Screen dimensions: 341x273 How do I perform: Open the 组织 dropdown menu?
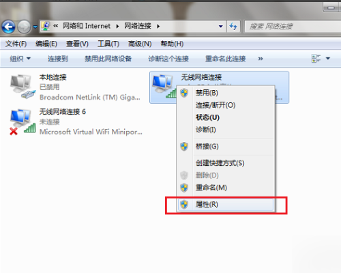(20, 59)
